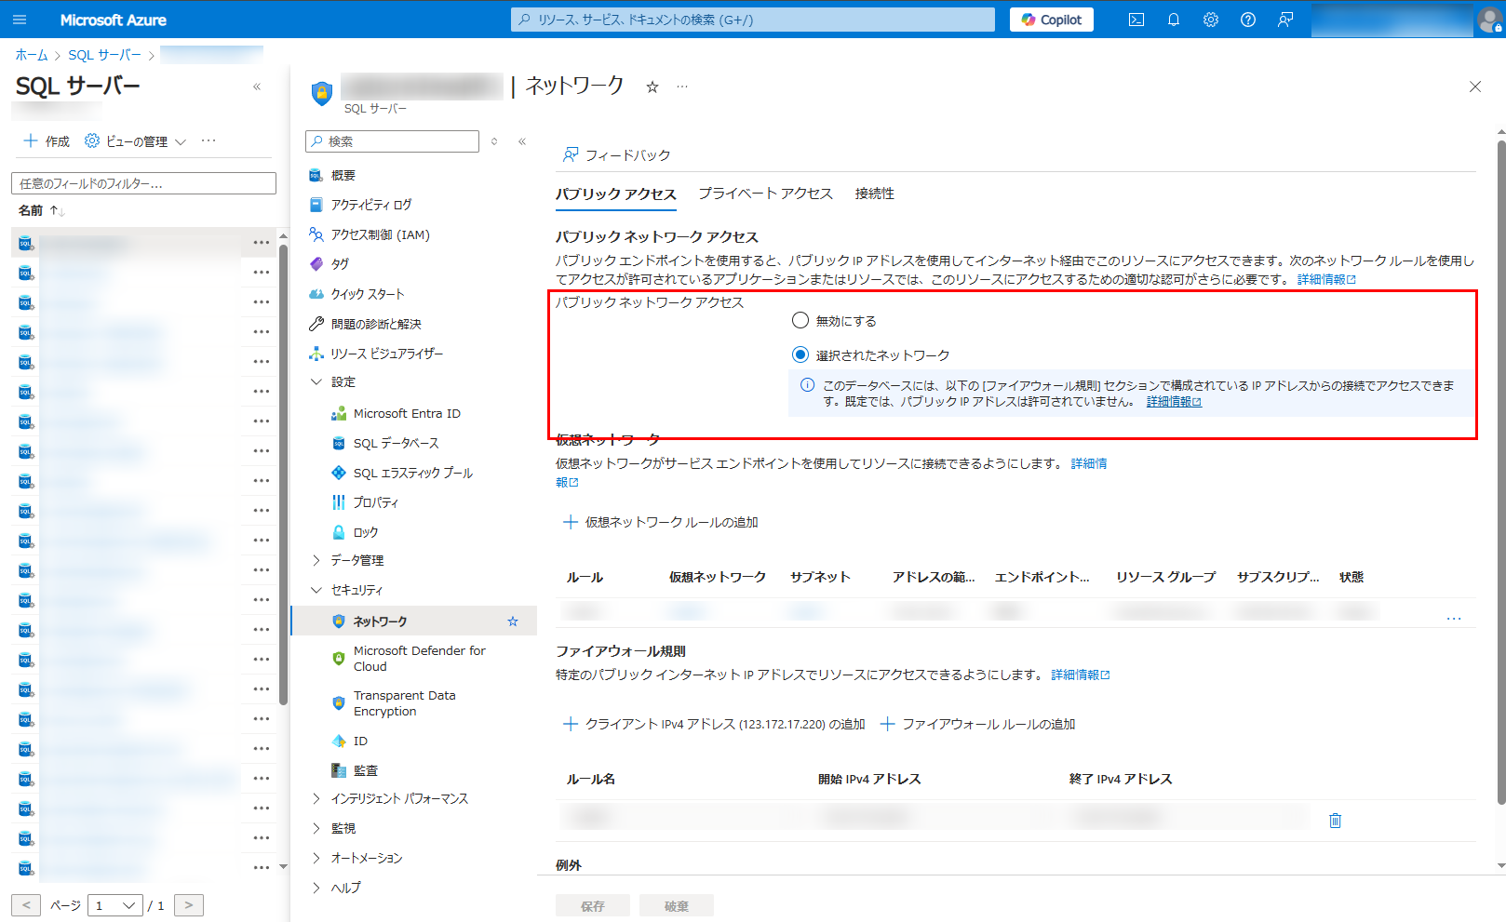The width and height of the screenshot is (1506, 922).
Task: Open リソース ビジュアライザー menu item
Action: coord(386,354)
